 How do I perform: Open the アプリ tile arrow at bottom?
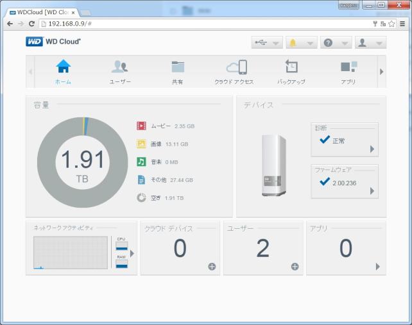click(x=377, y=267)
